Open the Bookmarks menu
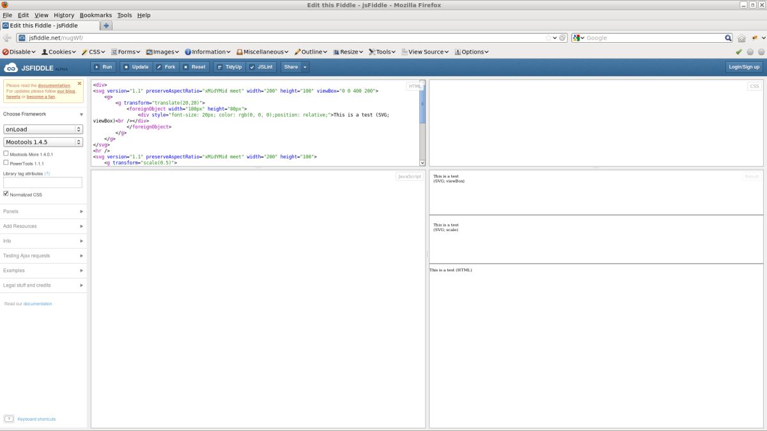This screenshot has height=431, width=767. pos(96,15)
